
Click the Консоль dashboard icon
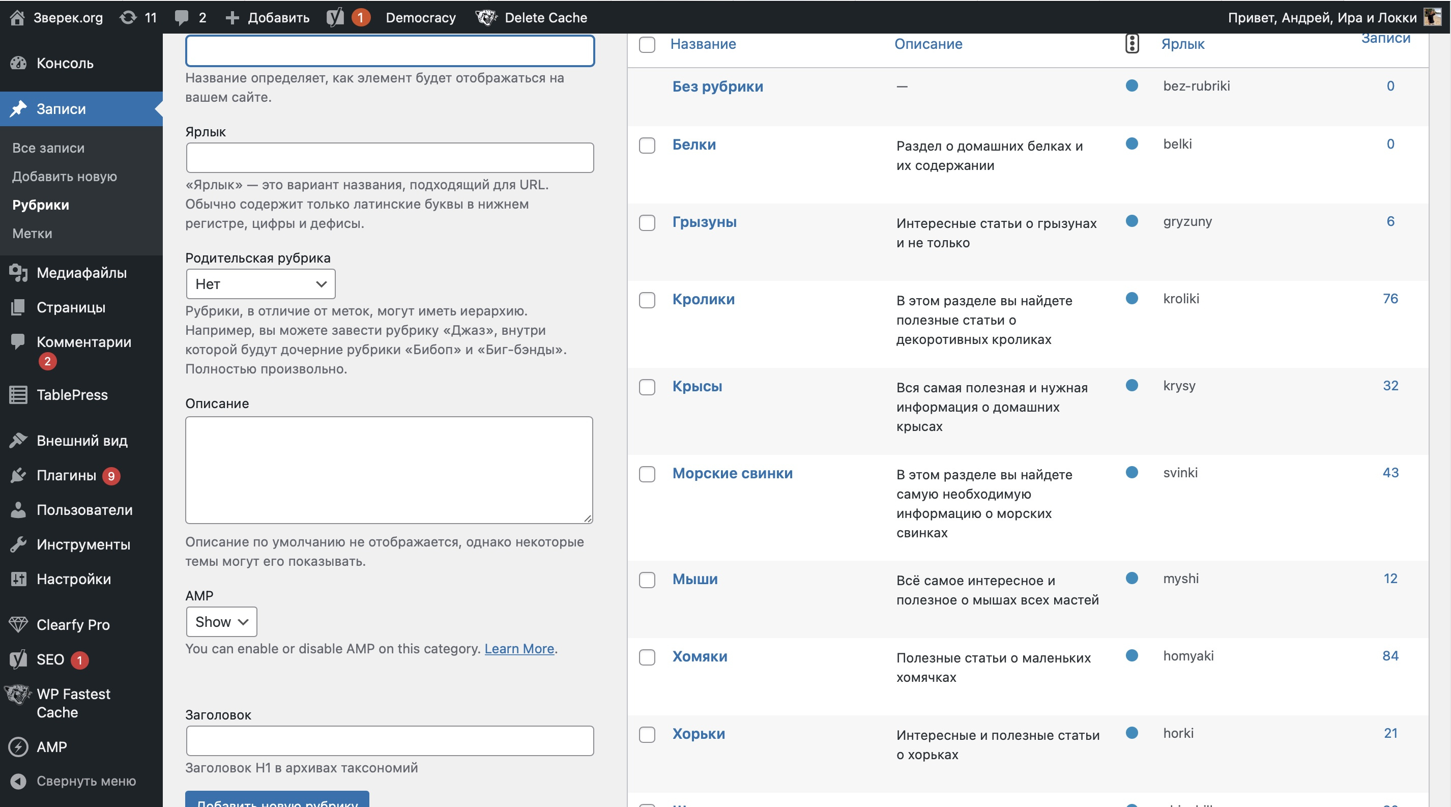18,63
